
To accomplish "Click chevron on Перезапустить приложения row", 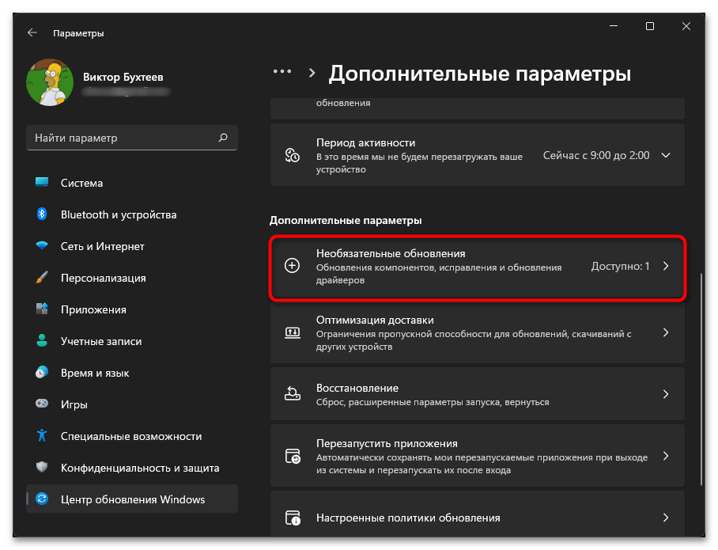I will [667, 456].
